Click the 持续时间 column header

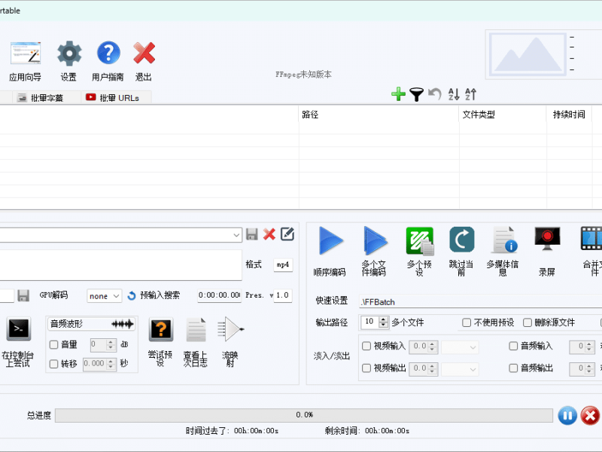coord(570,115)
